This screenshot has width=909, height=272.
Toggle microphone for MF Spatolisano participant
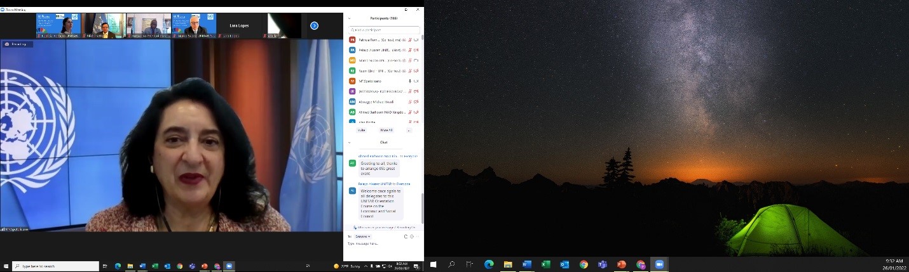coord(410,81)
